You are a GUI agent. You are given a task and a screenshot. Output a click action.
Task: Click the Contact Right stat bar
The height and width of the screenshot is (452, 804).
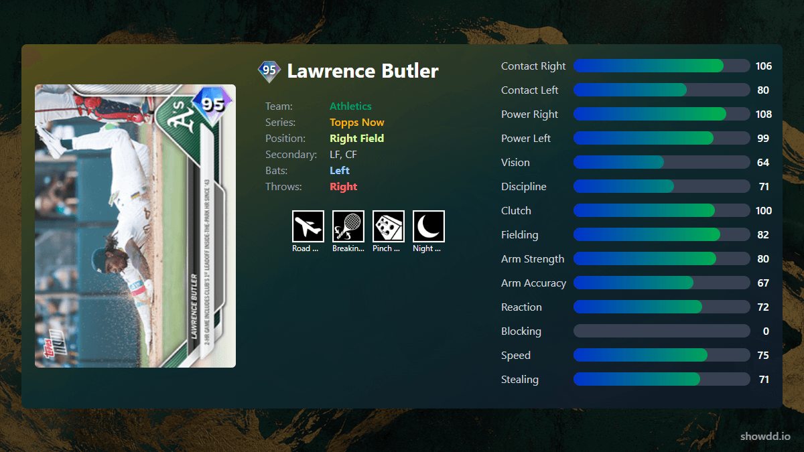click(x=662, y=66)
